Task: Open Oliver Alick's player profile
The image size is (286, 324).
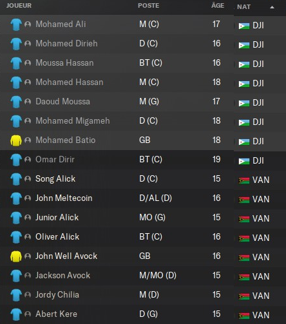Action: (x=57, y=236)
